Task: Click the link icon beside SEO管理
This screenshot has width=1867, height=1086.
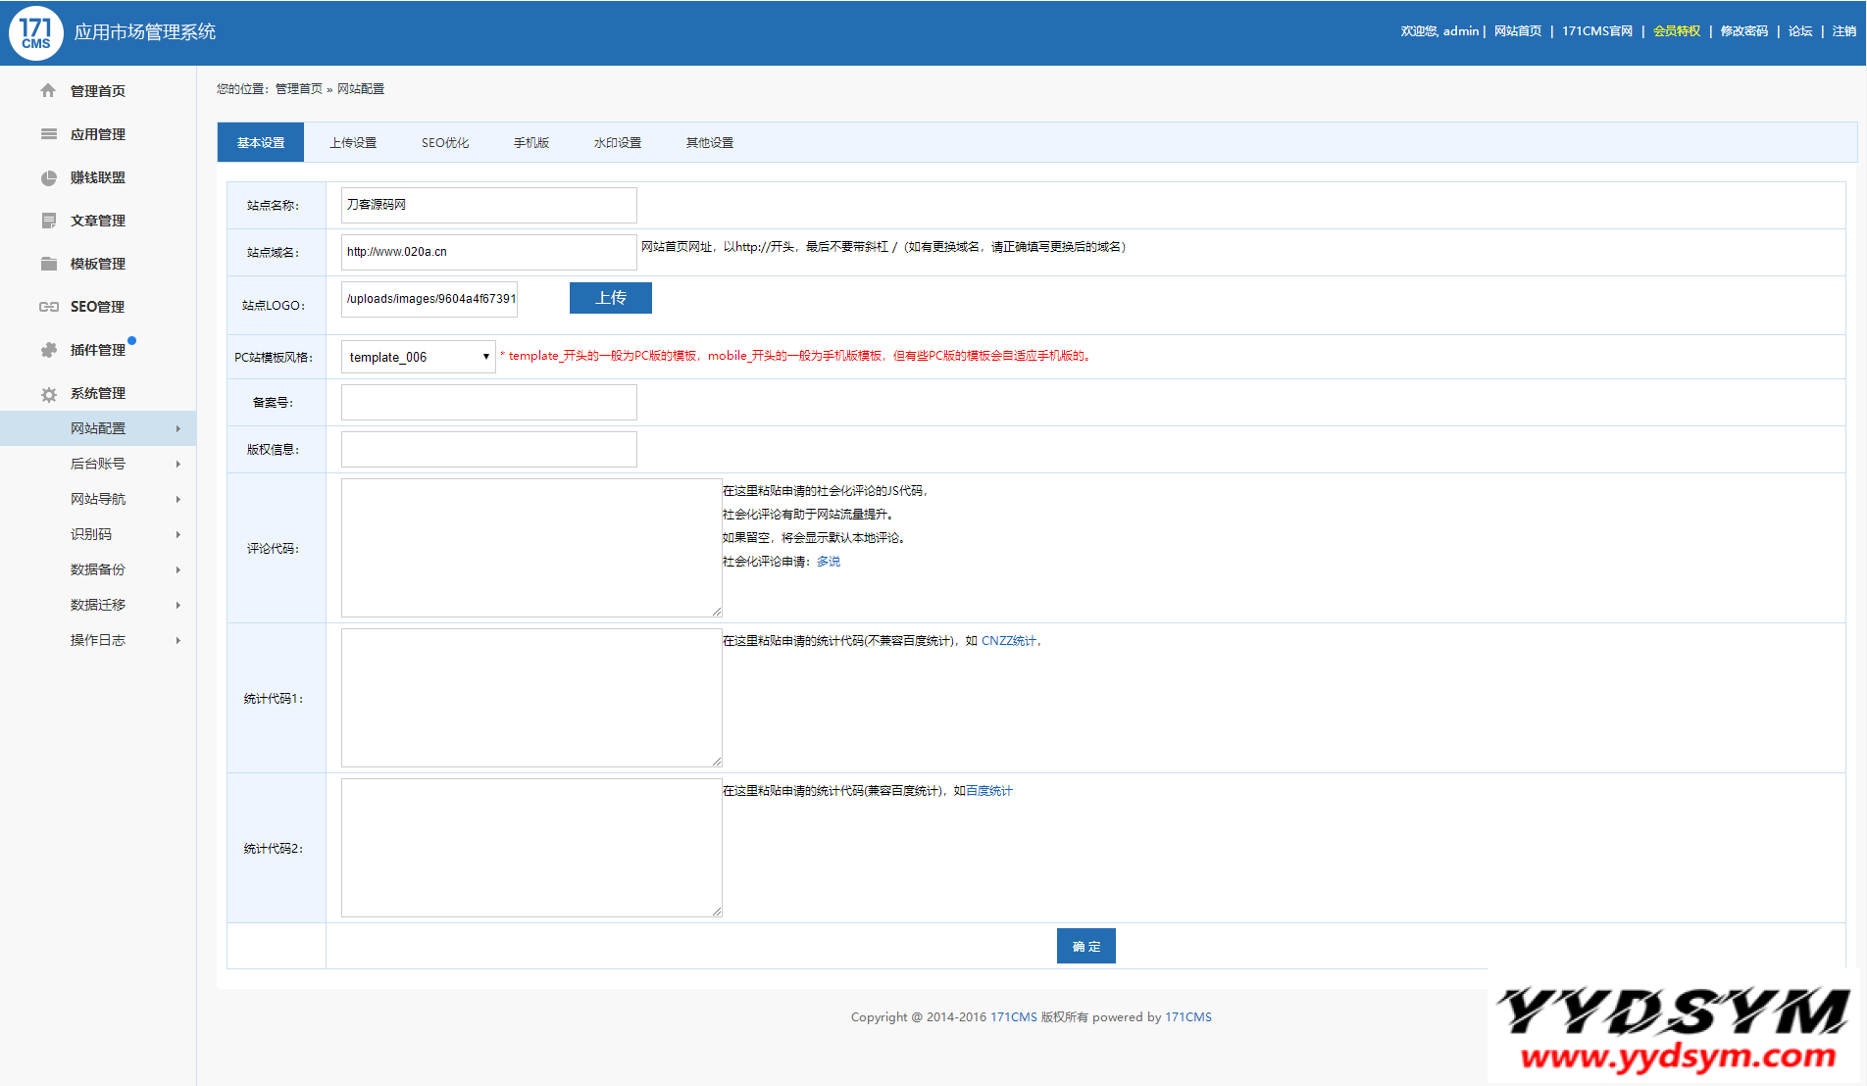Action: tap(48, 307)
